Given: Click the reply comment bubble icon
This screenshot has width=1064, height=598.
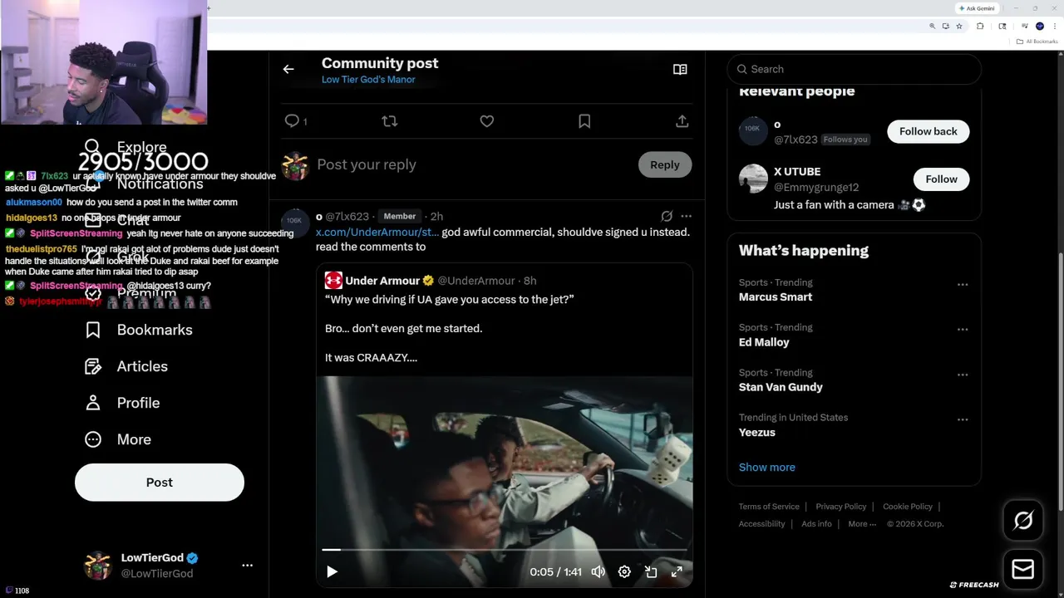Looking at the screenshot, I should coord(292,121).
